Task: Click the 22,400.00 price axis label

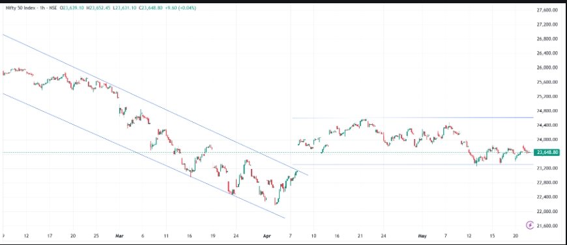Action: (546, 198)
